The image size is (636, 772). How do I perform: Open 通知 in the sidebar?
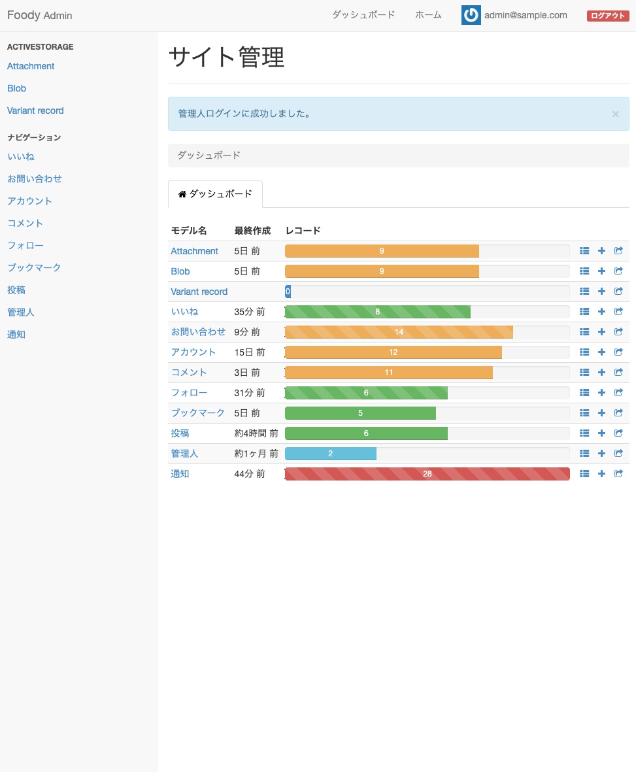pyautogui.click(x=16, y=334)
